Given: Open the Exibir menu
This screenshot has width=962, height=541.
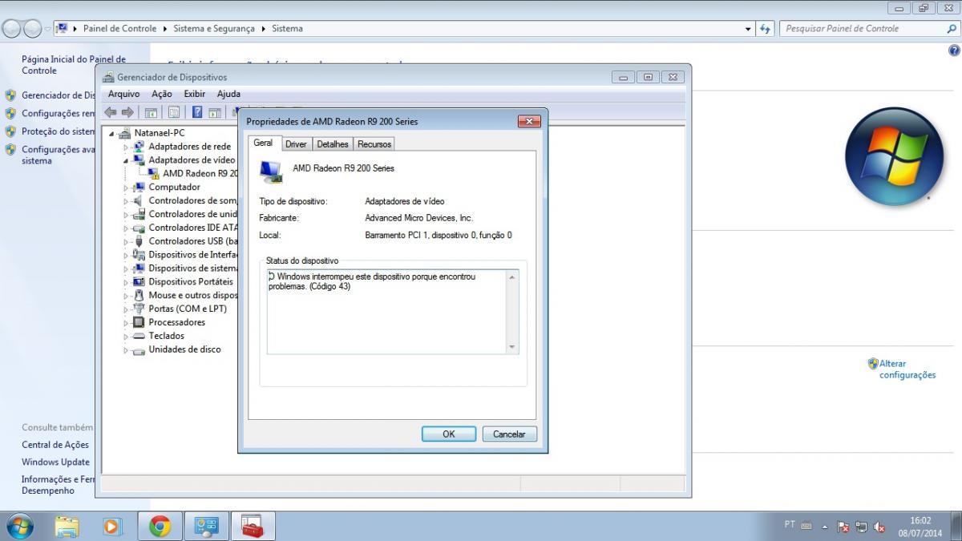Looking at the screenshot, I should coord(195,94).
